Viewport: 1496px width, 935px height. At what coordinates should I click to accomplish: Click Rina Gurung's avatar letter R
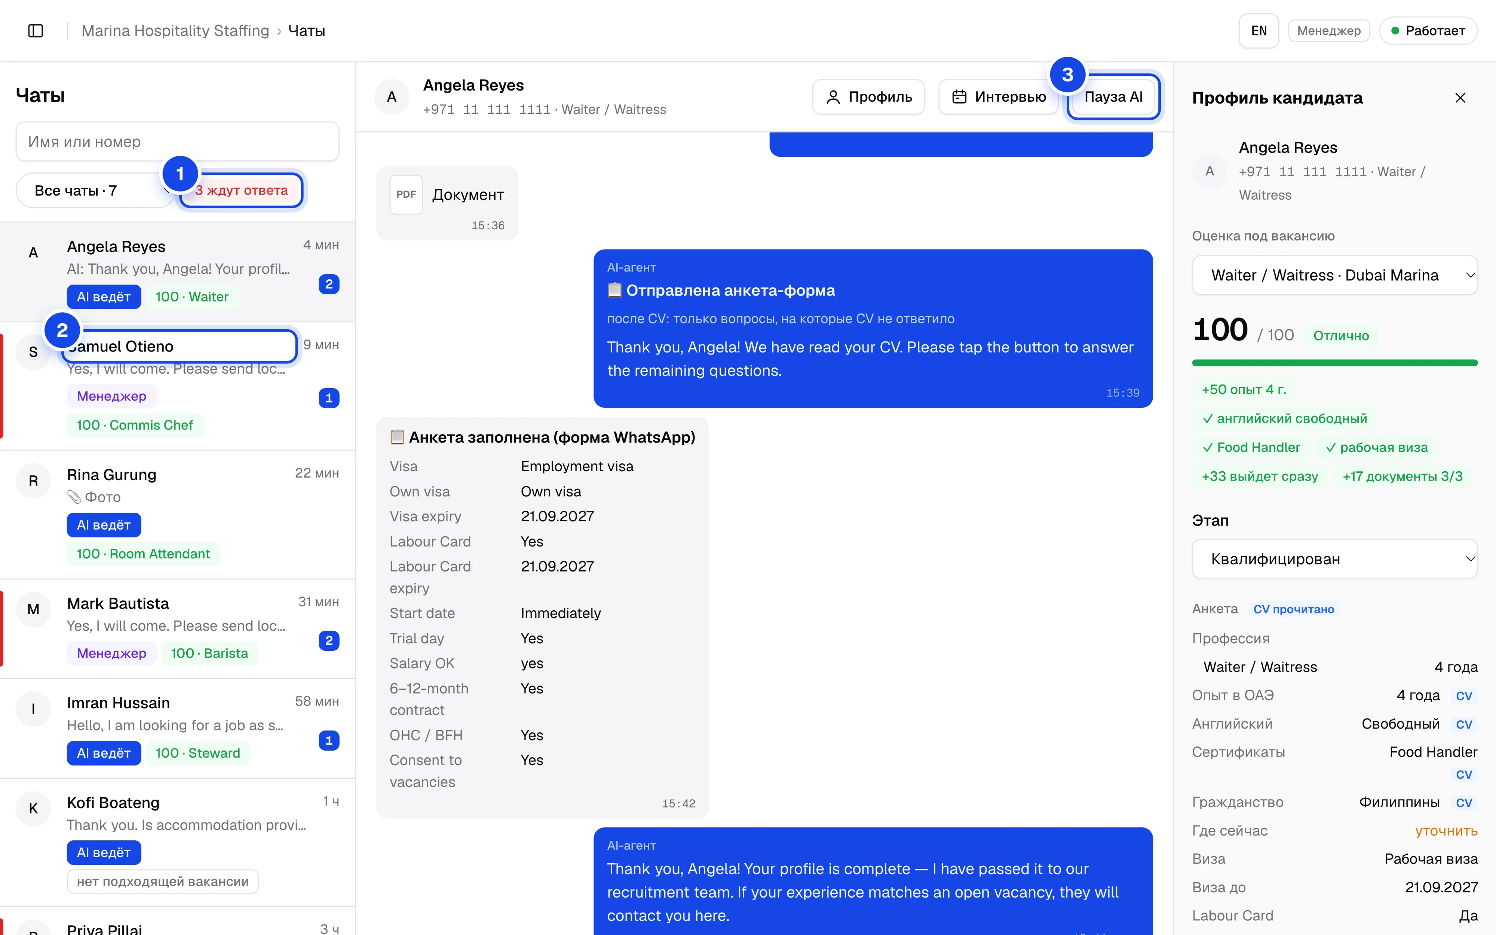[33, 481]
